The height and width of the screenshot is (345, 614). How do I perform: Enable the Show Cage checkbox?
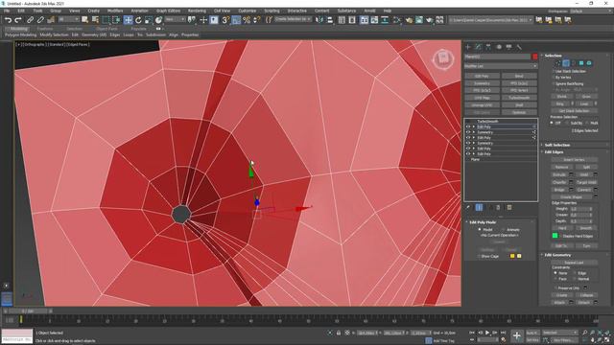pos(479,256)
